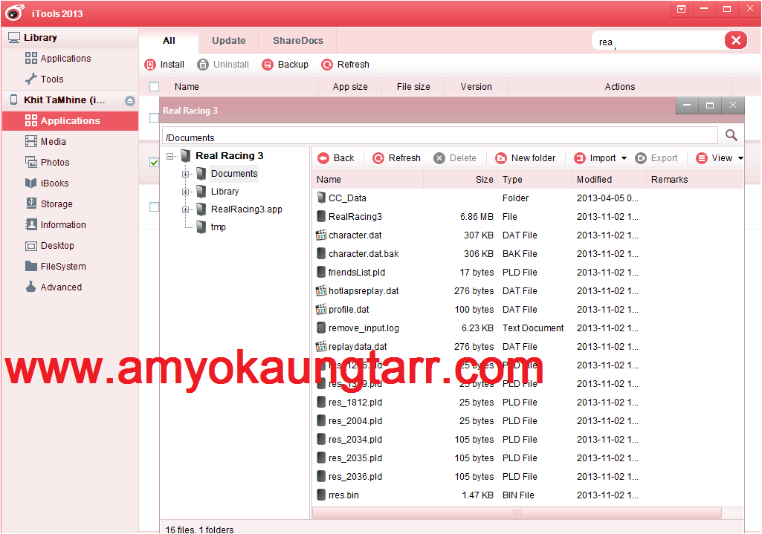The width and height of the screenshot is (762, 534).
Task: Sort files by the Modified column header
Action: (609, 180)
